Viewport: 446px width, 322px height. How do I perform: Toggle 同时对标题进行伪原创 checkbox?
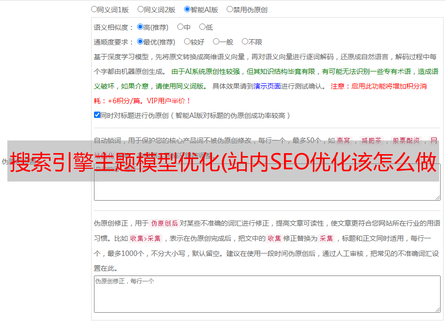tap(97, 115)
